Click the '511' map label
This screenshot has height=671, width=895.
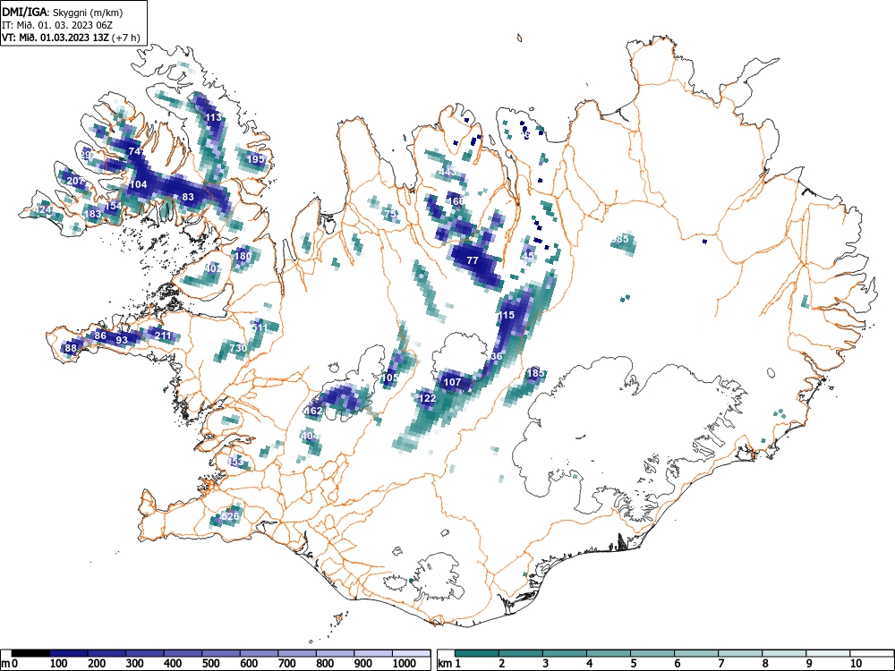tap(260, 327)
